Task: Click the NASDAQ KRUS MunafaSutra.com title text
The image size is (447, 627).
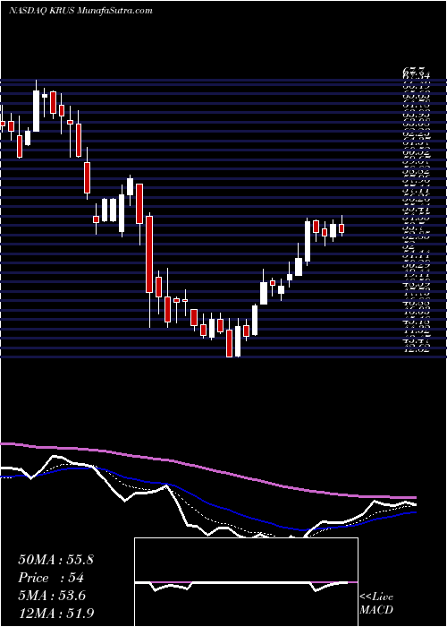Action: point(80,11)
